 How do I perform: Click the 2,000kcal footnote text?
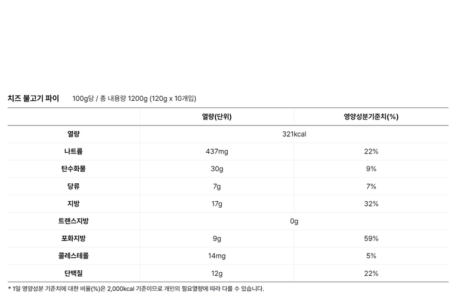click(x=121, y=289)
